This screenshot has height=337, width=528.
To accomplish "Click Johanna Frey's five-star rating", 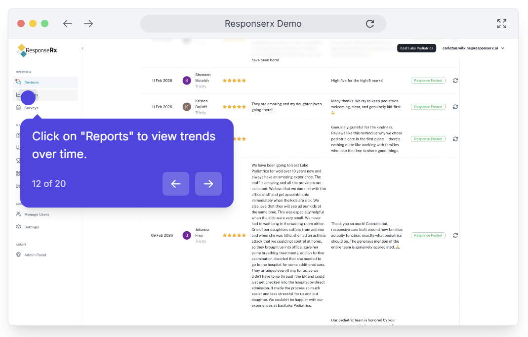I will point(235,235).
